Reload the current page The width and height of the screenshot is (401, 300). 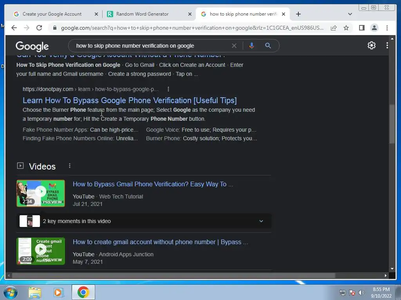39,28
